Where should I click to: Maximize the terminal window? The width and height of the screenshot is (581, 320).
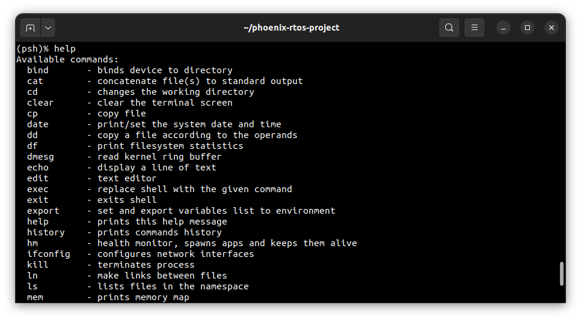(527, 28)
